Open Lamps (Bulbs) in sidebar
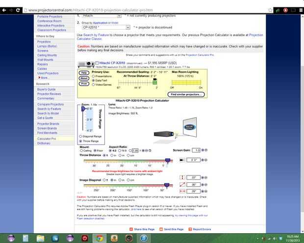Viewport: 304px width, 243px height. click(x=47, y=46)
